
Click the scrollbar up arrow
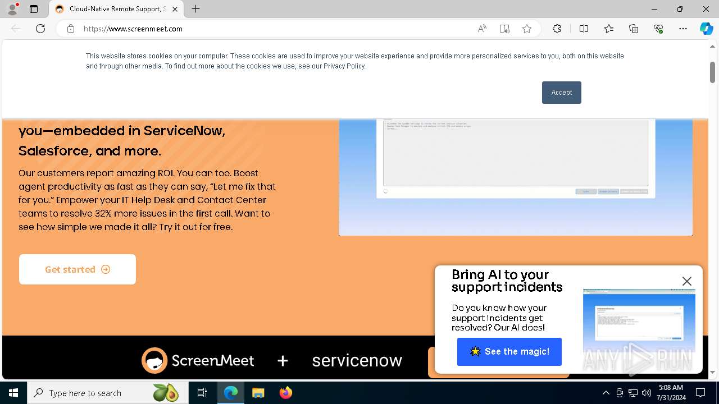[712, 47]
